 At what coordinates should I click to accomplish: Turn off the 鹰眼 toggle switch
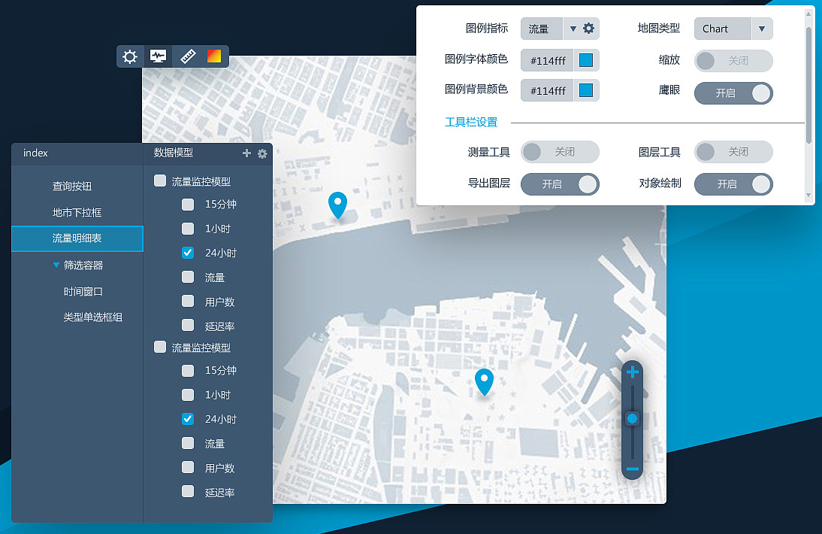click(x=733, y=93)
